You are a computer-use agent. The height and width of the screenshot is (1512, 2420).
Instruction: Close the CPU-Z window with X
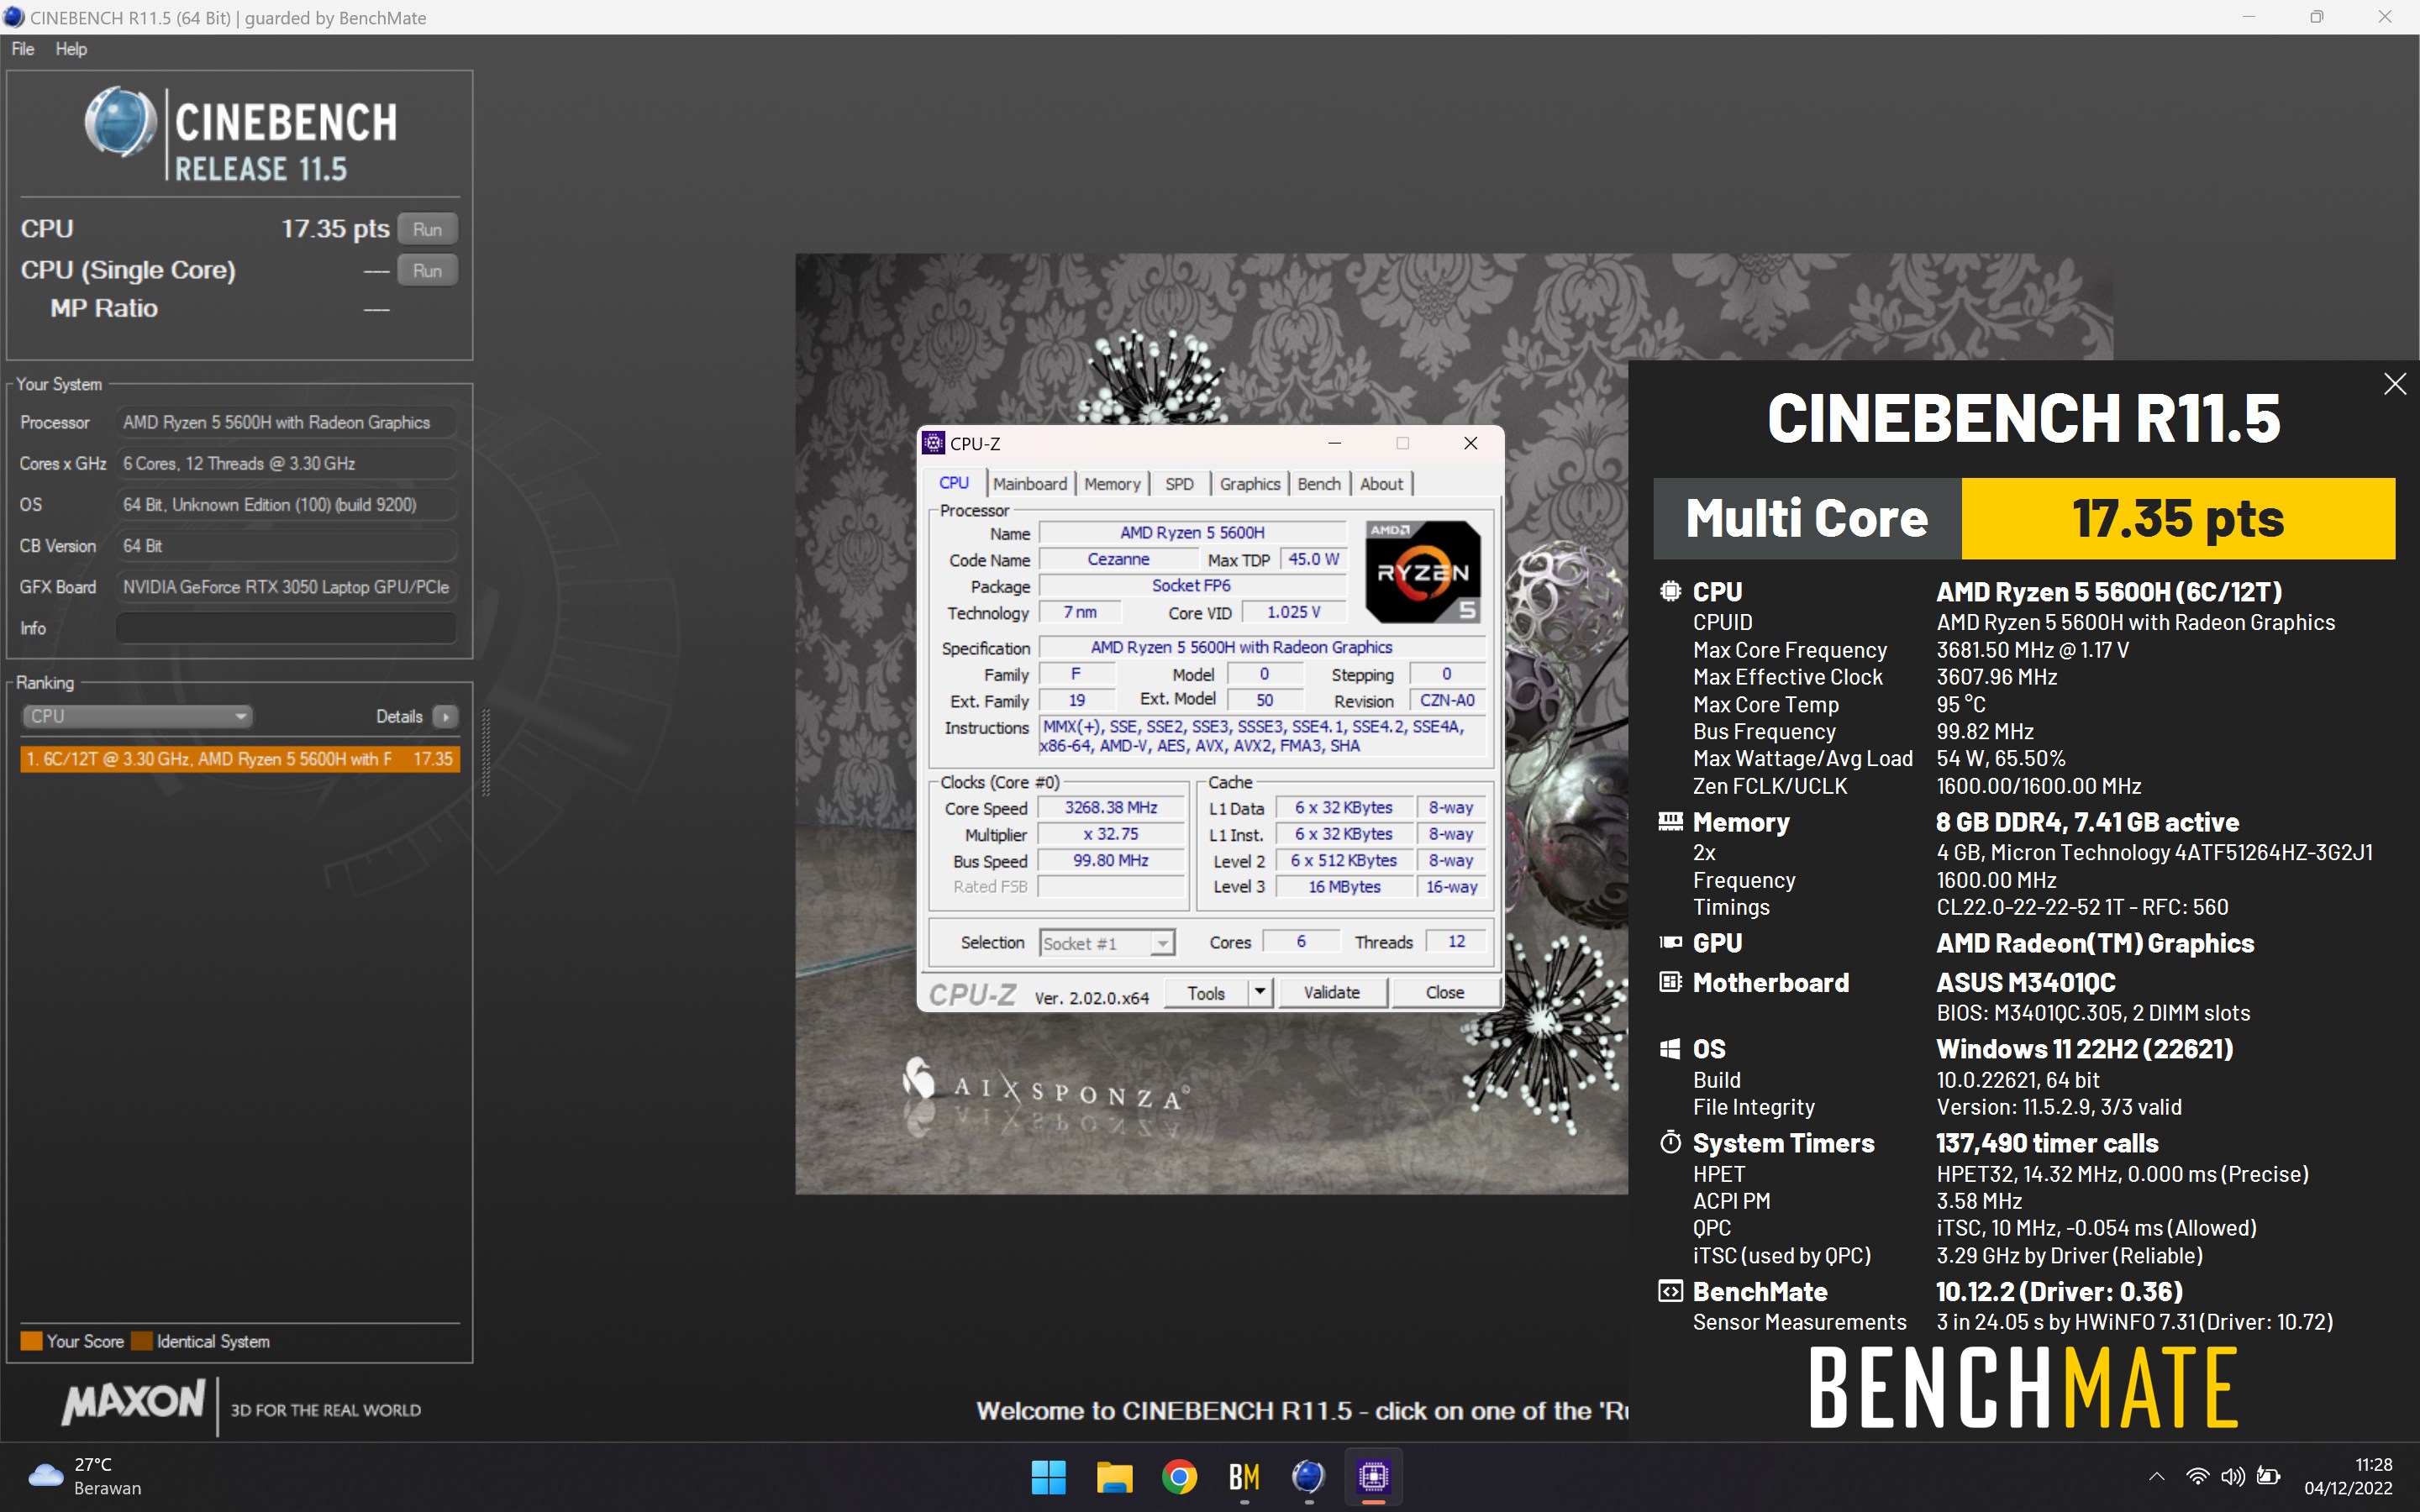[x=1470, y=443]
